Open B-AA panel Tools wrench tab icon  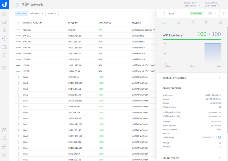206,22
